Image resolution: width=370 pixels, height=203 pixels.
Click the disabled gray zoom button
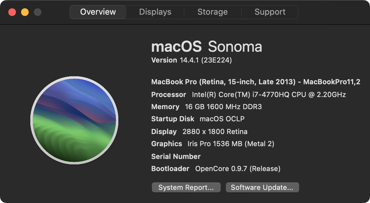tap(38, 12)
